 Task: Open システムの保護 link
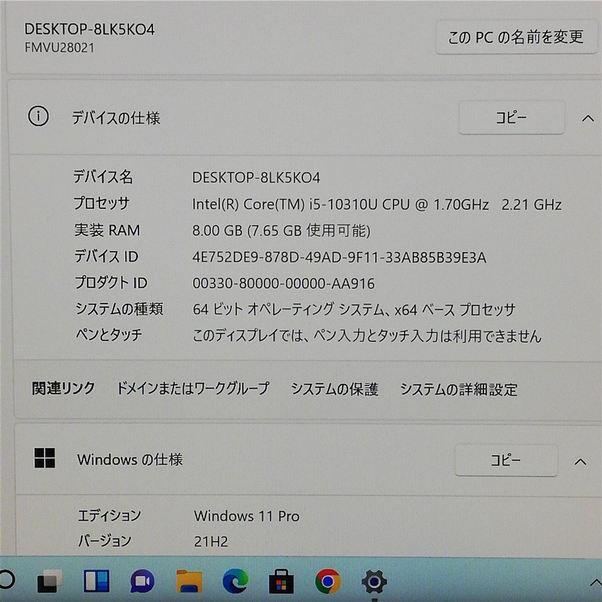coord(334,389)
